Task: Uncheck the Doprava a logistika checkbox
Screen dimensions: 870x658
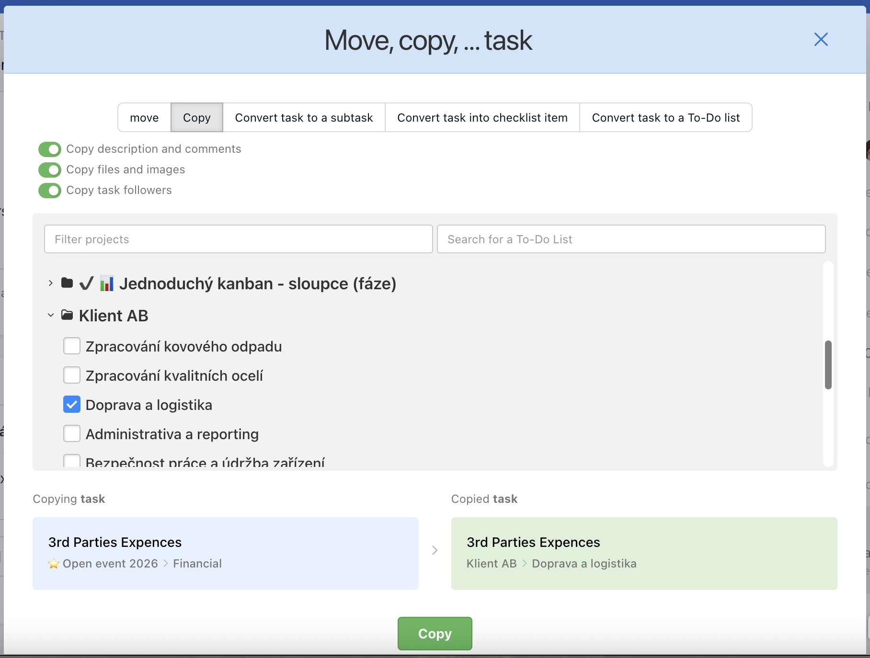Action: click(72, 405)
